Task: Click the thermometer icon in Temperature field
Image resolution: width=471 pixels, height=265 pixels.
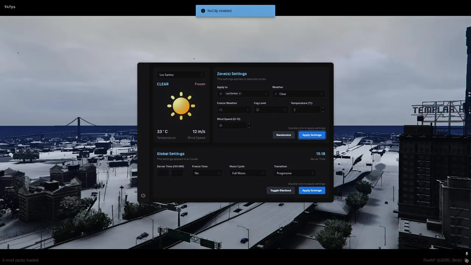Action: point(294,110)
